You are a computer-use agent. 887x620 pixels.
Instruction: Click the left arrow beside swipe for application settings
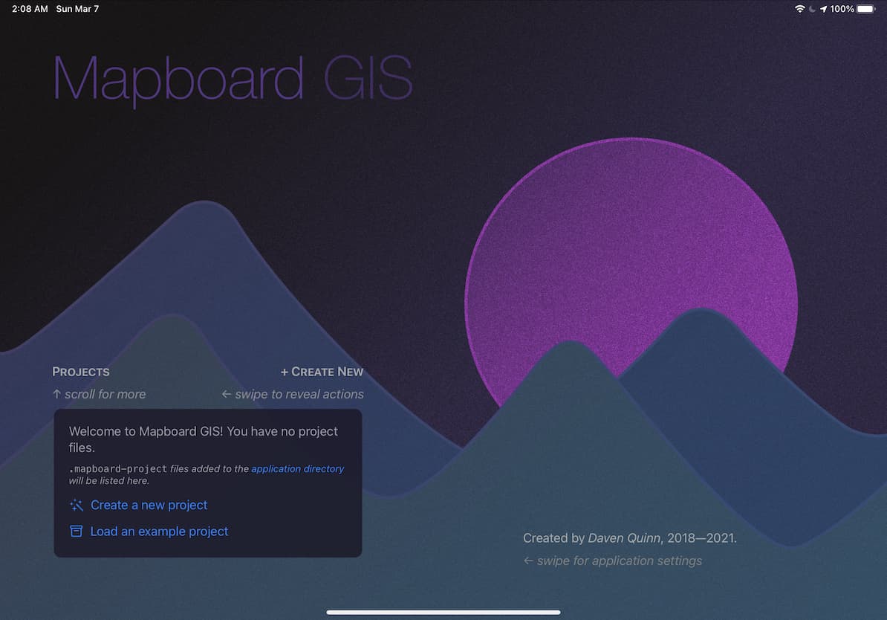pos(528,561)
